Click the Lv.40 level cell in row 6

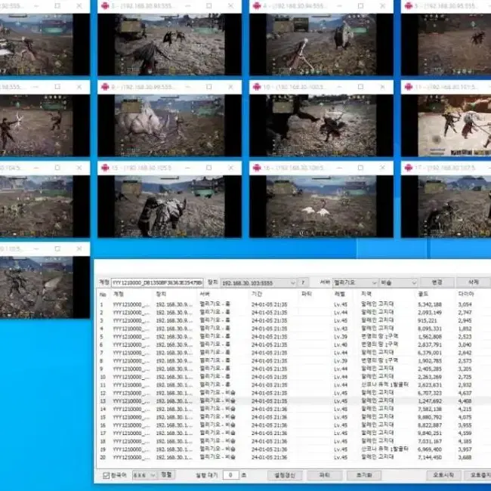(x=341, y=344)
